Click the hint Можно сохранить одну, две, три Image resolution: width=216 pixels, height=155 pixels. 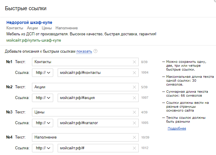pyautogui.click(x=186, y=66)
